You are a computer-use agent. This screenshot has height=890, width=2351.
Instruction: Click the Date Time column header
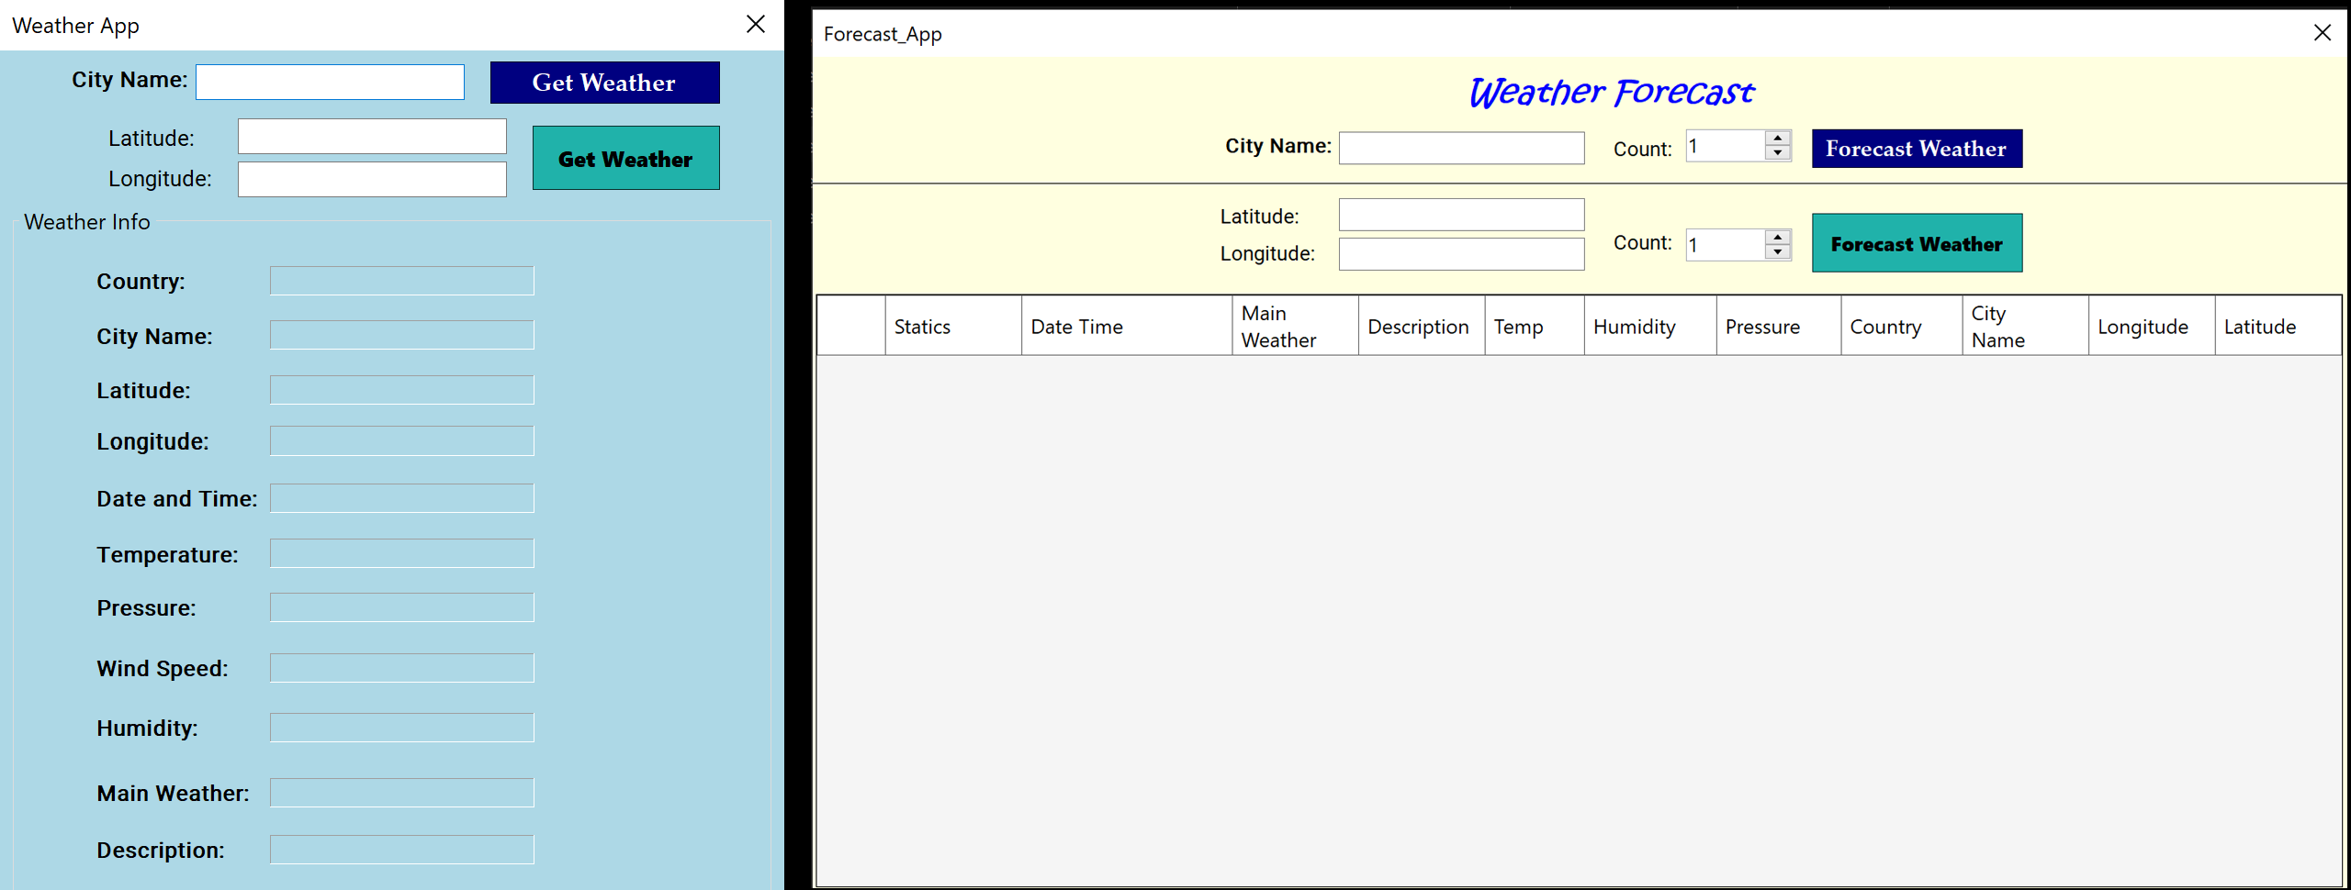[1127, 326]
